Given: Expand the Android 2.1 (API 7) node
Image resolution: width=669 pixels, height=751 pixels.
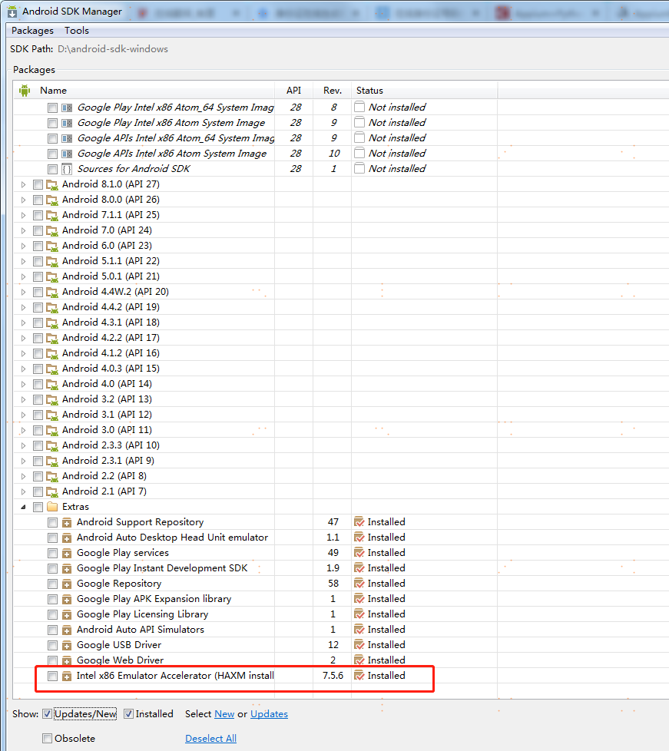Looking at the screenshot, I should coord(23,491).
